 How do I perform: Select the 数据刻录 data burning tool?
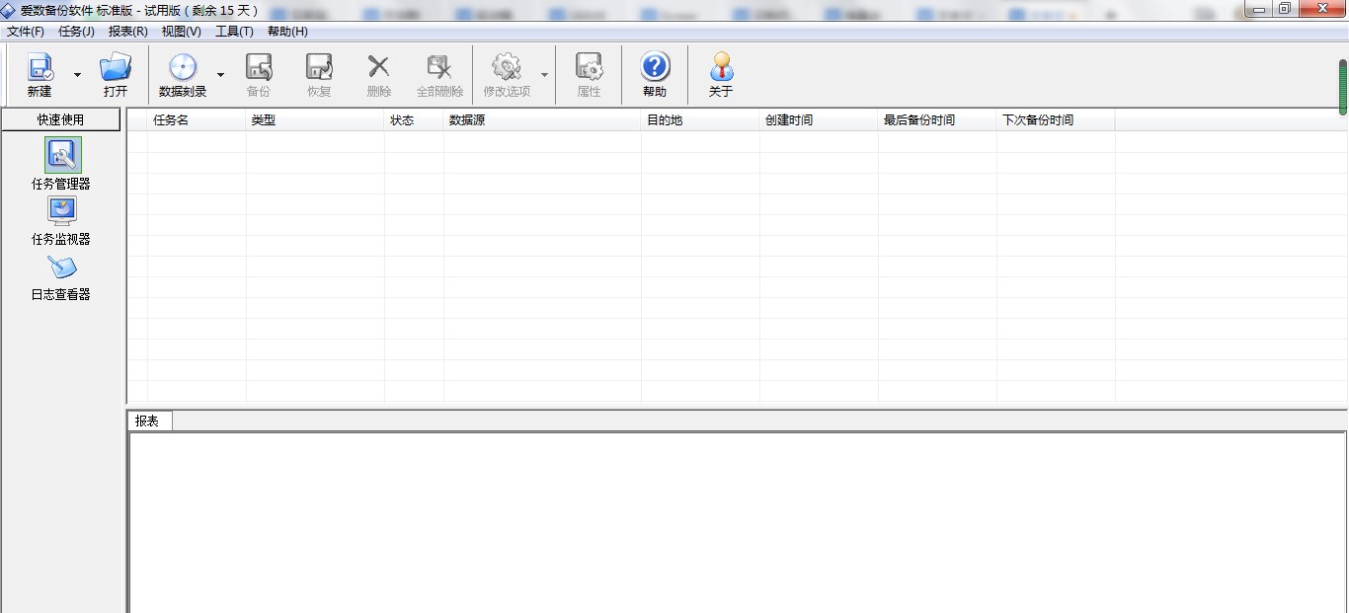183,69
